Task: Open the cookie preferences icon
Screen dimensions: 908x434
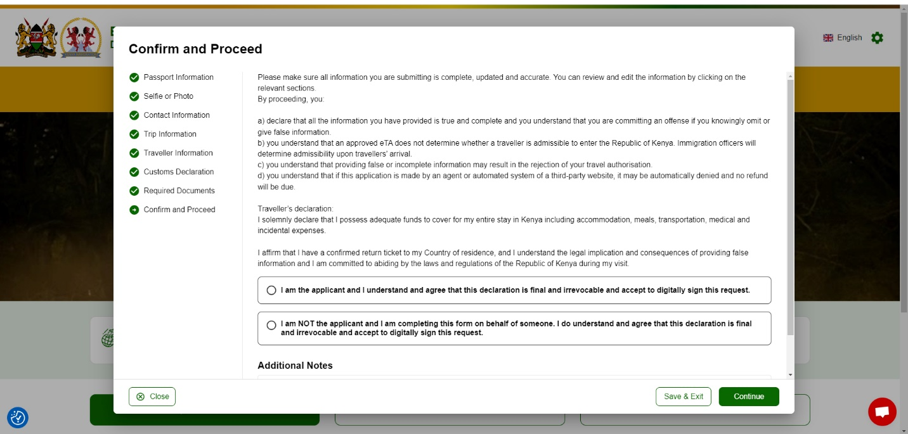Action: [x=18, y=418]
